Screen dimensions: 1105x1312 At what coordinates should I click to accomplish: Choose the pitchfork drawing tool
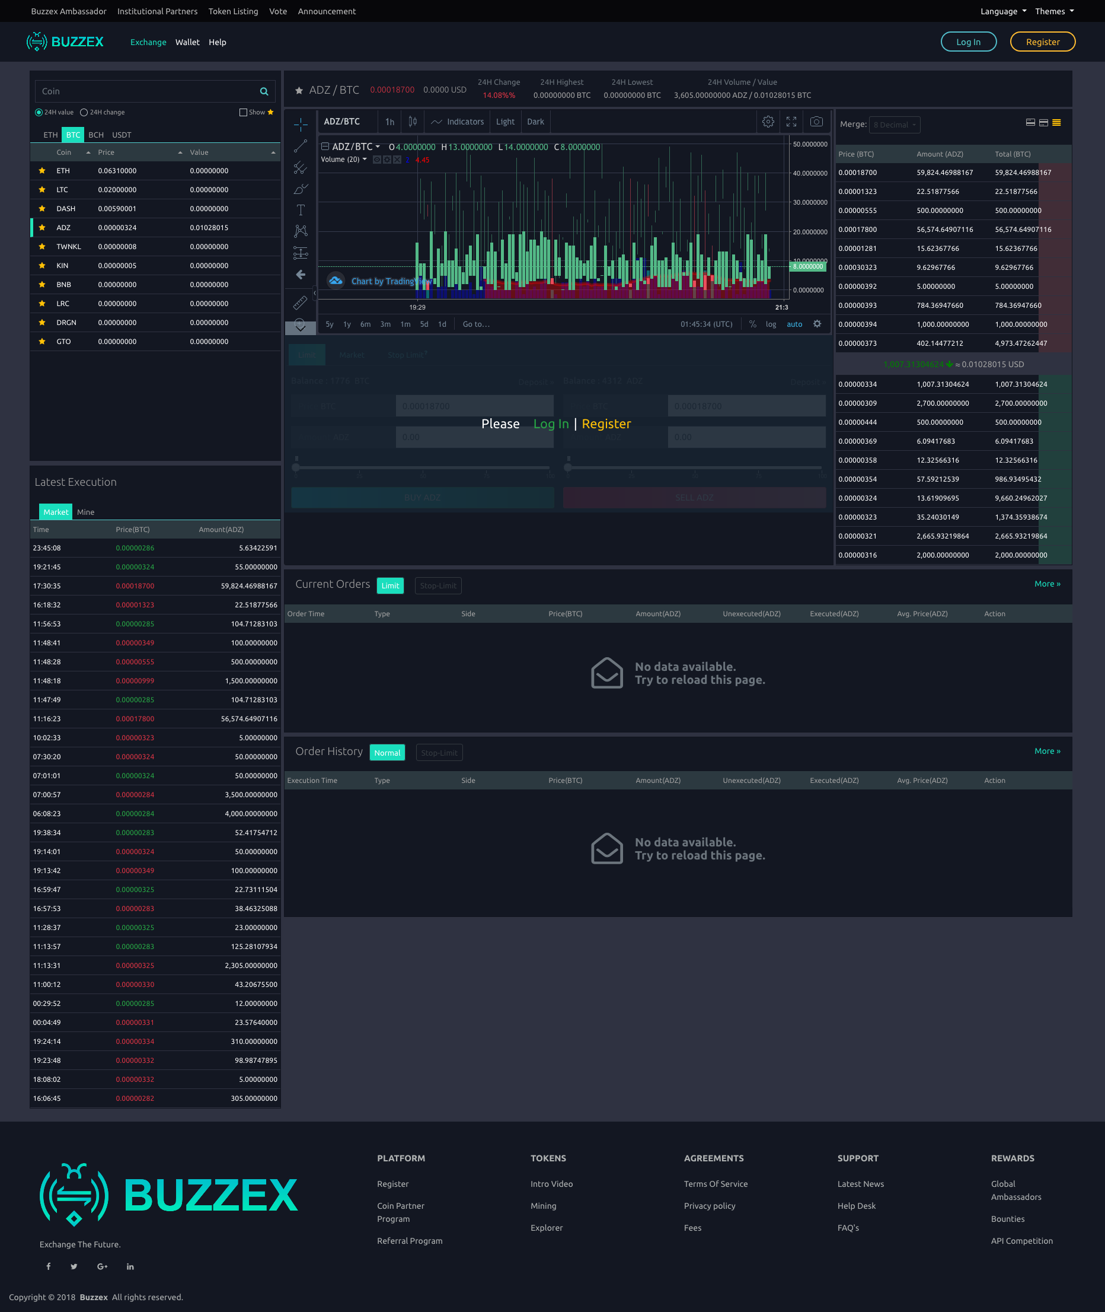(301, 167)
